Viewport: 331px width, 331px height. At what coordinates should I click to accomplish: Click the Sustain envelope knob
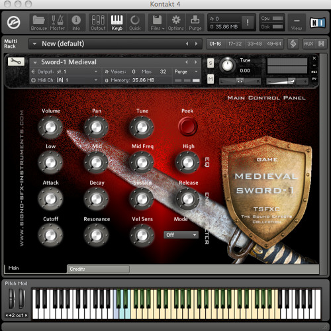click(142, 199)
